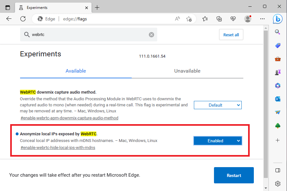
Task: Switch to the Available tab
Action: tap(76, 71)
